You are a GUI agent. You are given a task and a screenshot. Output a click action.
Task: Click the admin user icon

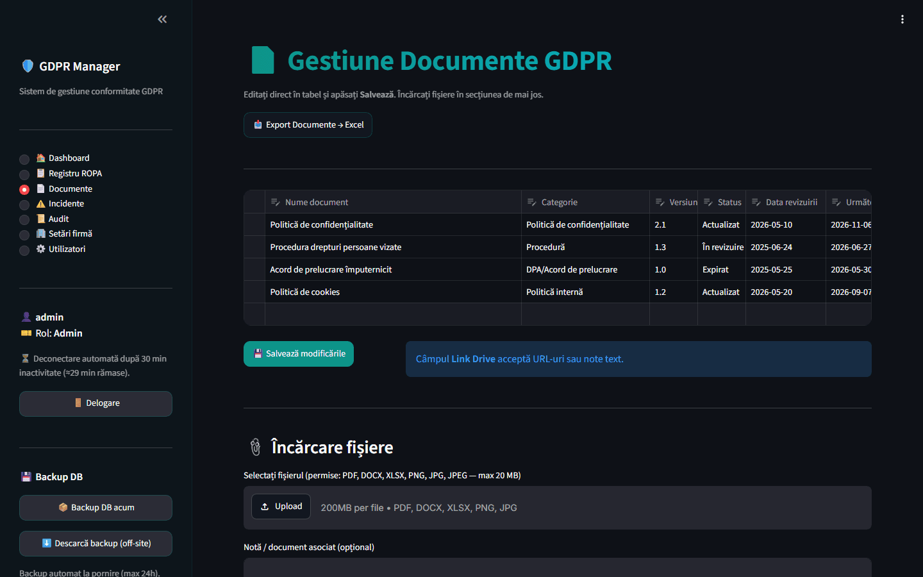pos(26,317)
